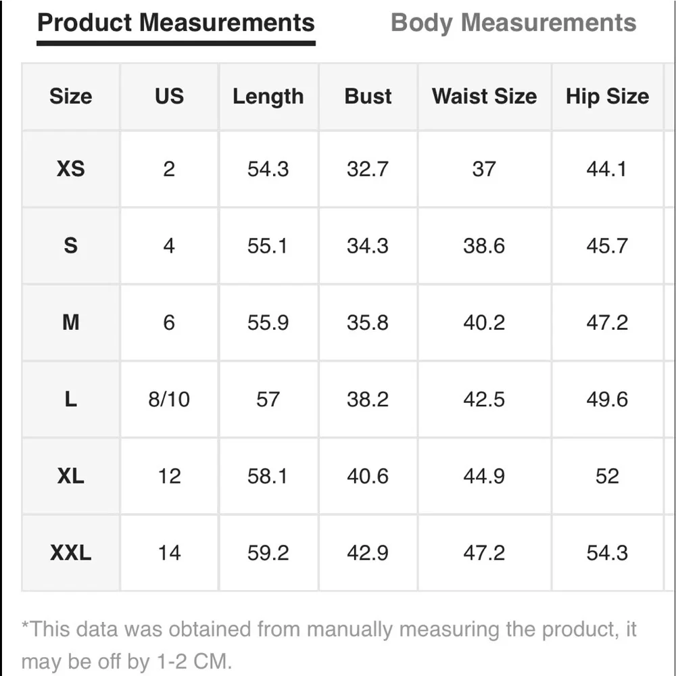Click the Hip Size column header
The height and width of the screenshot is (676, 676).
click(x=607, y=97)
